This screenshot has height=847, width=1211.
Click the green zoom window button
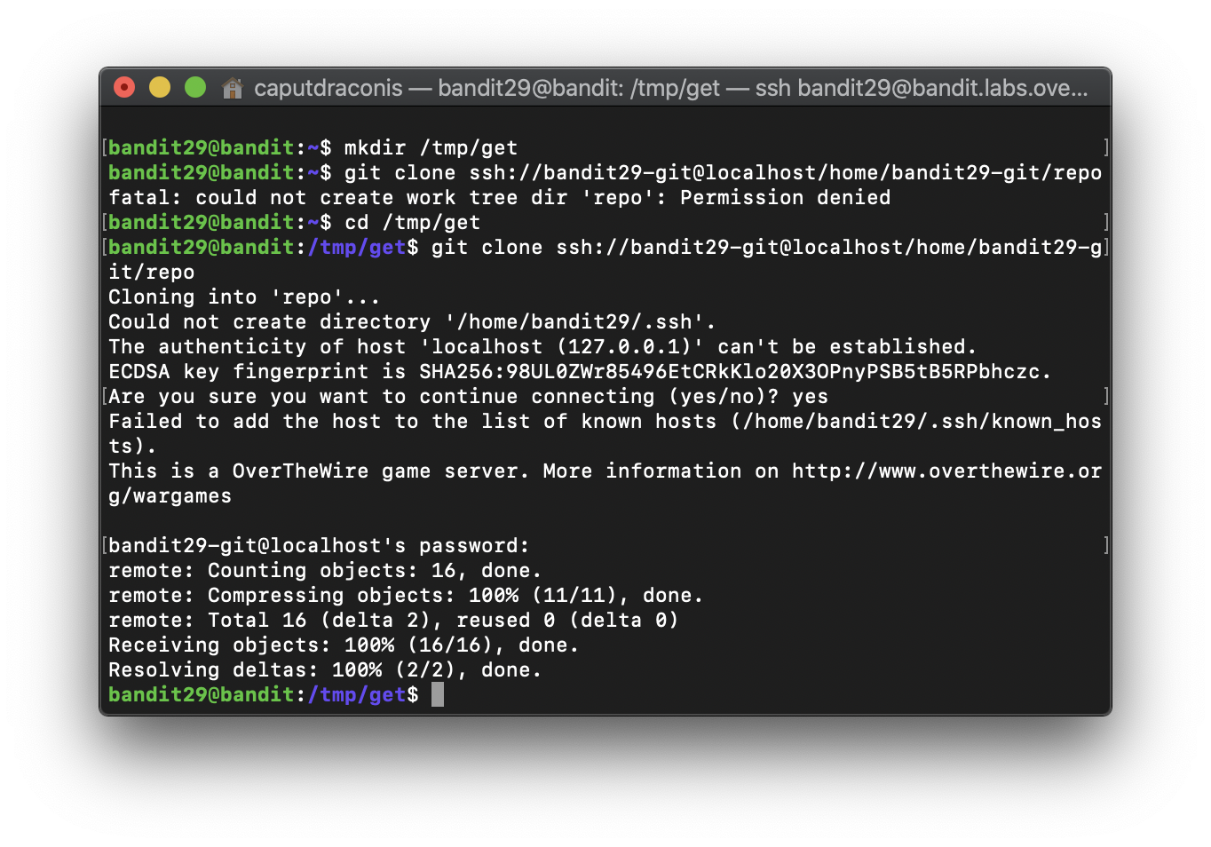tap(195, 87)
